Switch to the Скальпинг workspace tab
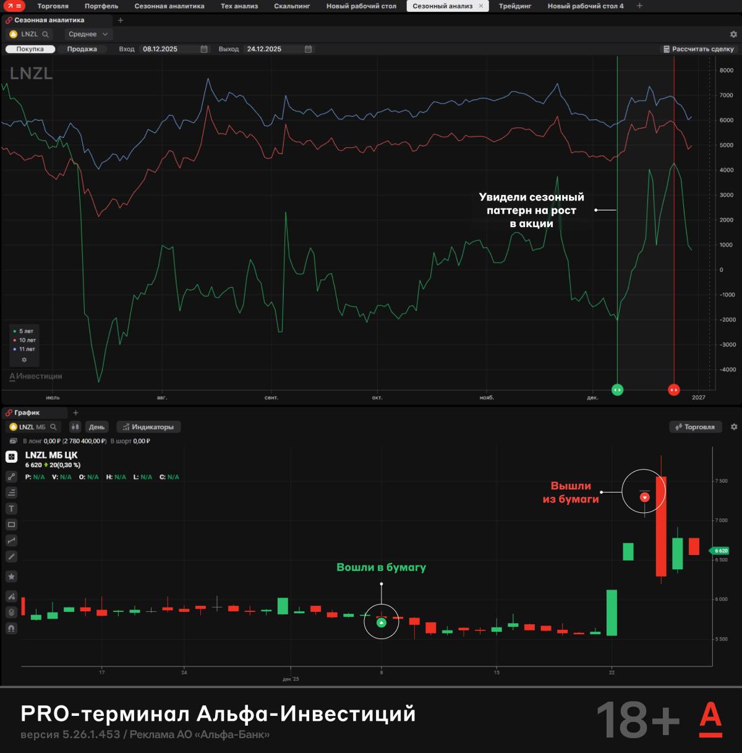 tap(292, 6)
